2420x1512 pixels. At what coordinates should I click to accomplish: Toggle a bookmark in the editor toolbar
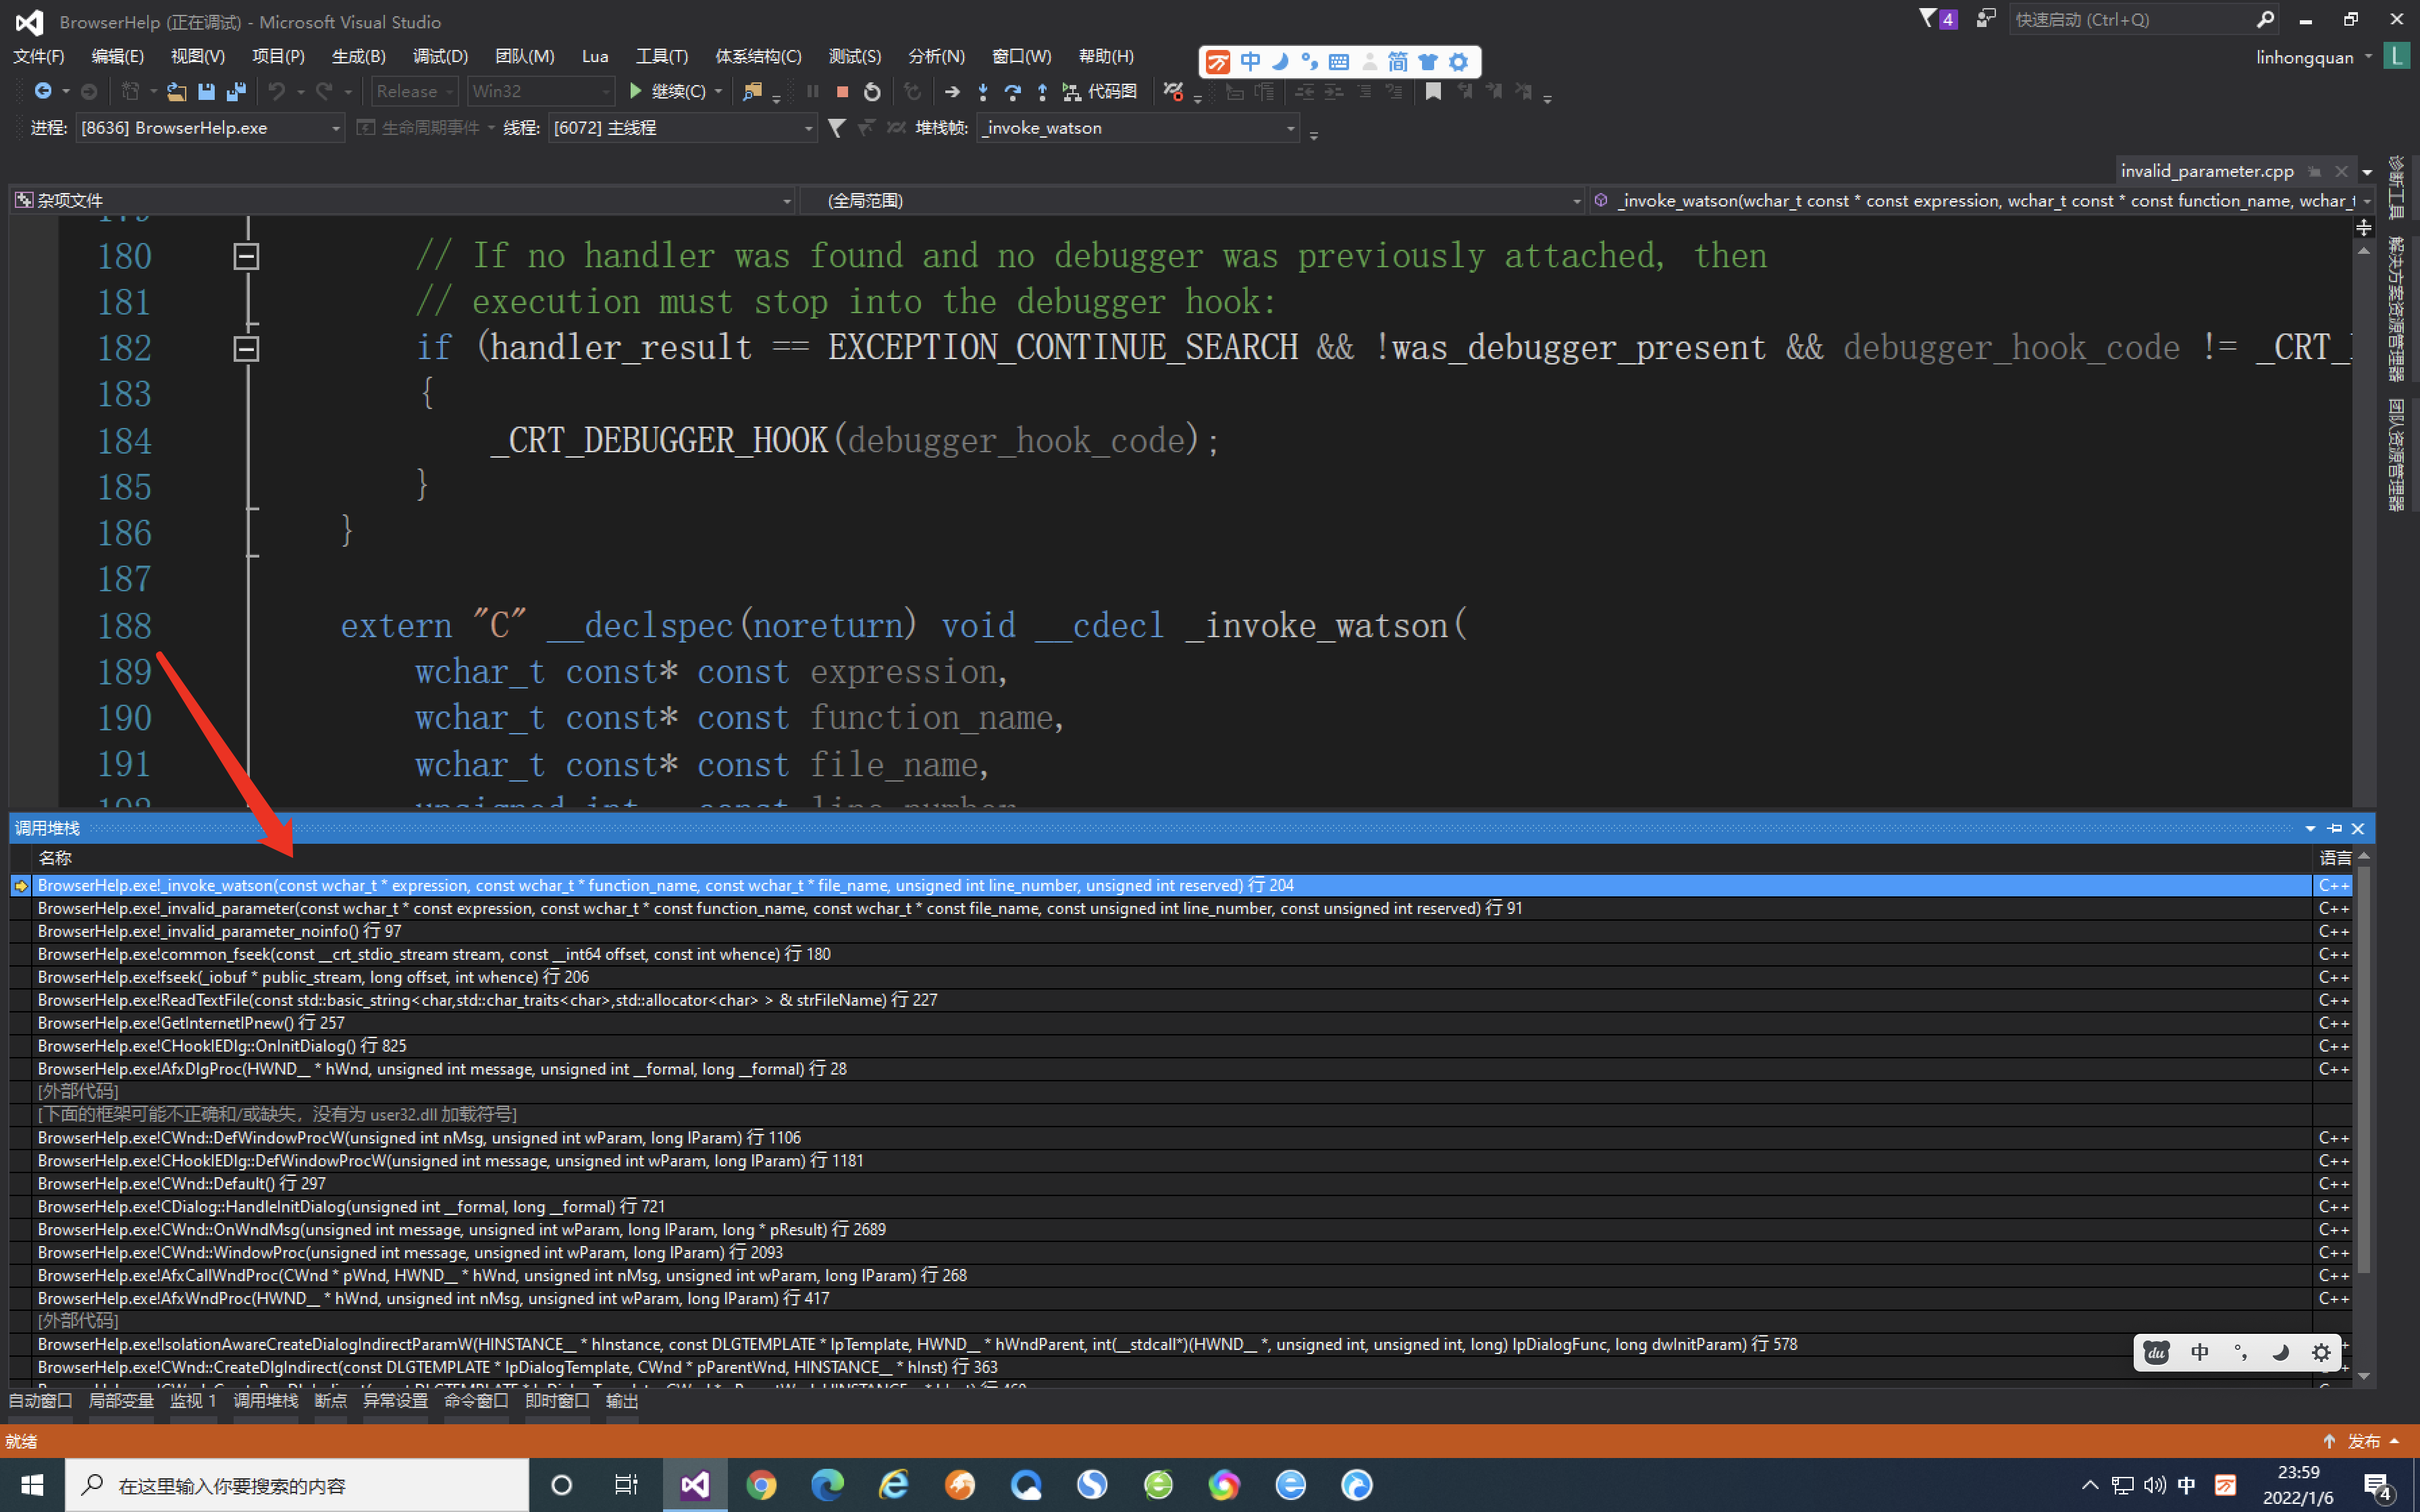[1434, 91]
